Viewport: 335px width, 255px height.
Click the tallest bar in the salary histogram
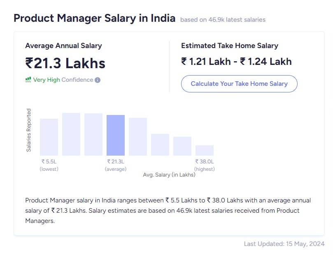72,134
